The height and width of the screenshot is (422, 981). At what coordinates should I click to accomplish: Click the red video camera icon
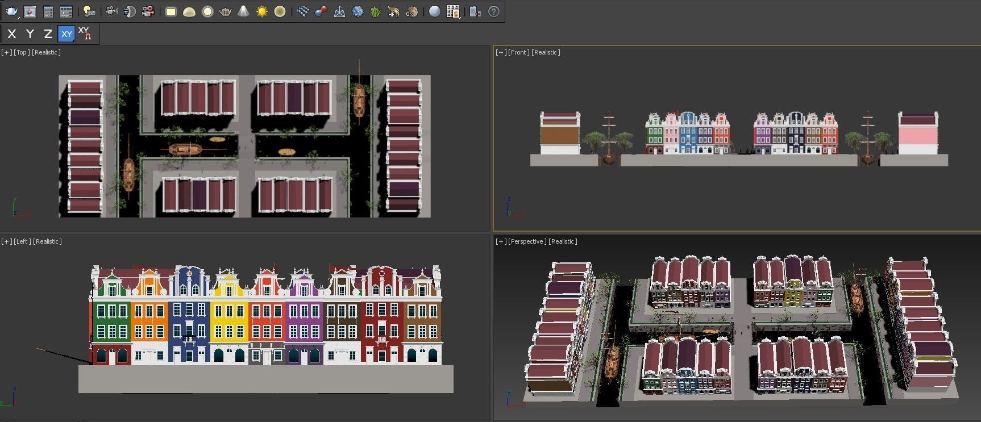[148, 11]
